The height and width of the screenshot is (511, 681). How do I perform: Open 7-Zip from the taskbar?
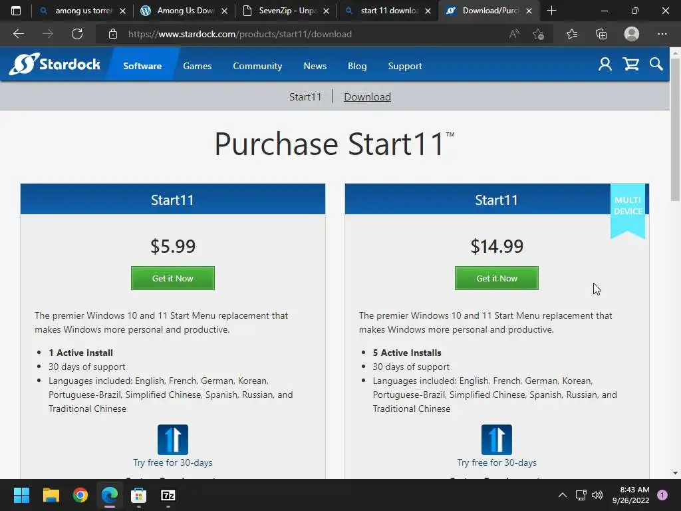coord(168,495)
